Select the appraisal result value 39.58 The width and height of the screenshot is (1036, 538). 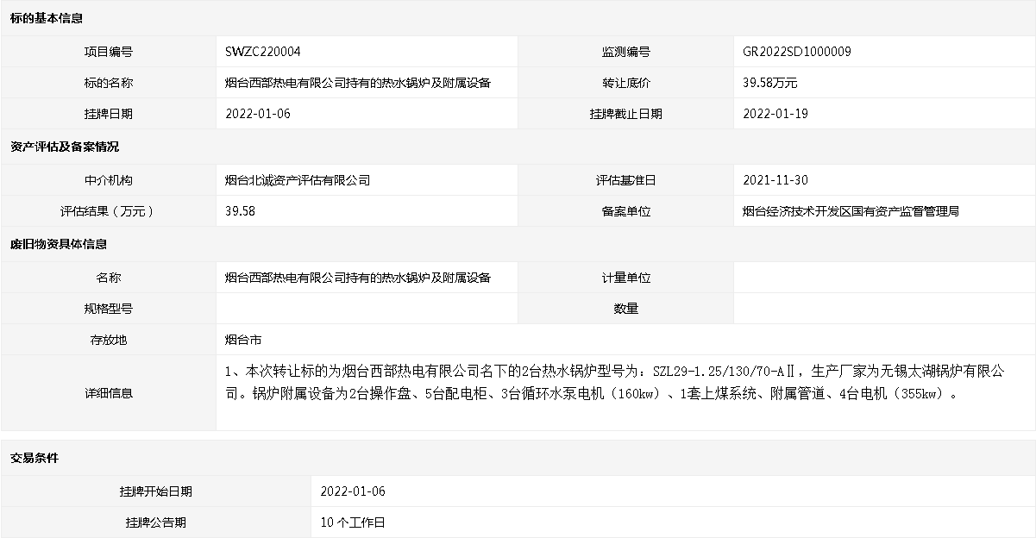tap(240, 211)
